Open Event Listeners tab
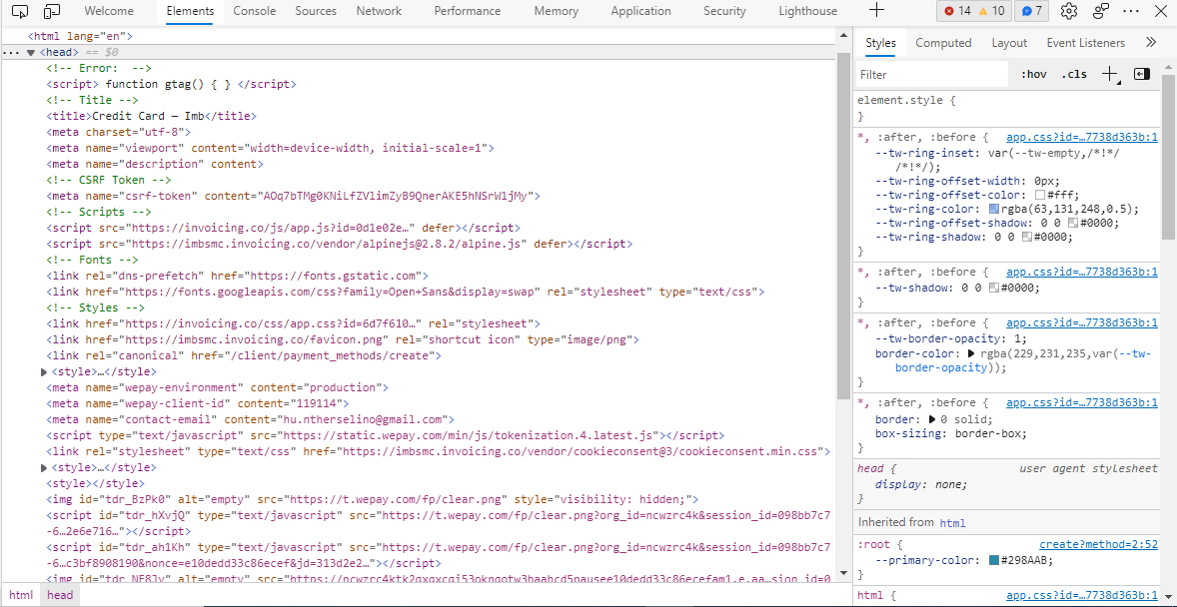The height and width of the screenshot is (607, 1177). click(1085, 43)
